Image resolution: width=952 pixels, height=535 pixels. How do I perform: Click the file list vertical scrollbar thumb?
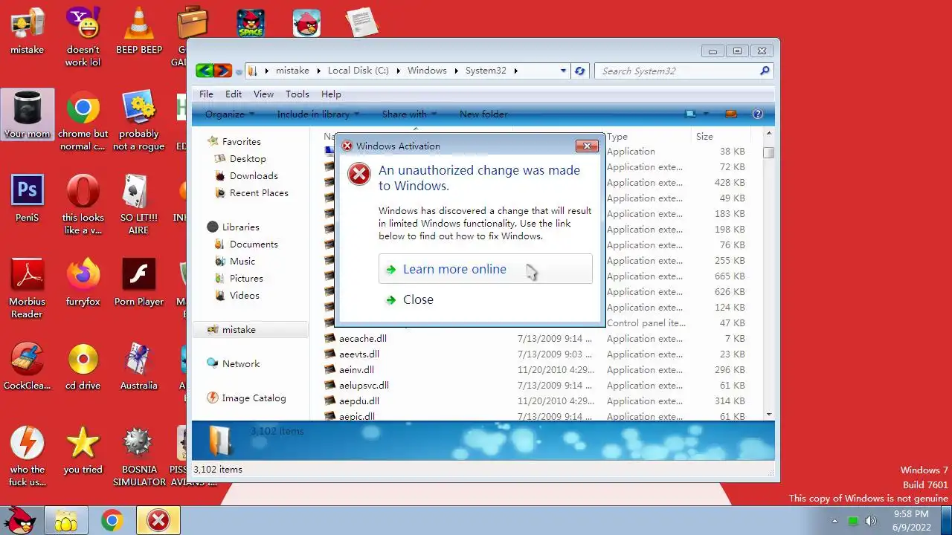pos(769,152)
